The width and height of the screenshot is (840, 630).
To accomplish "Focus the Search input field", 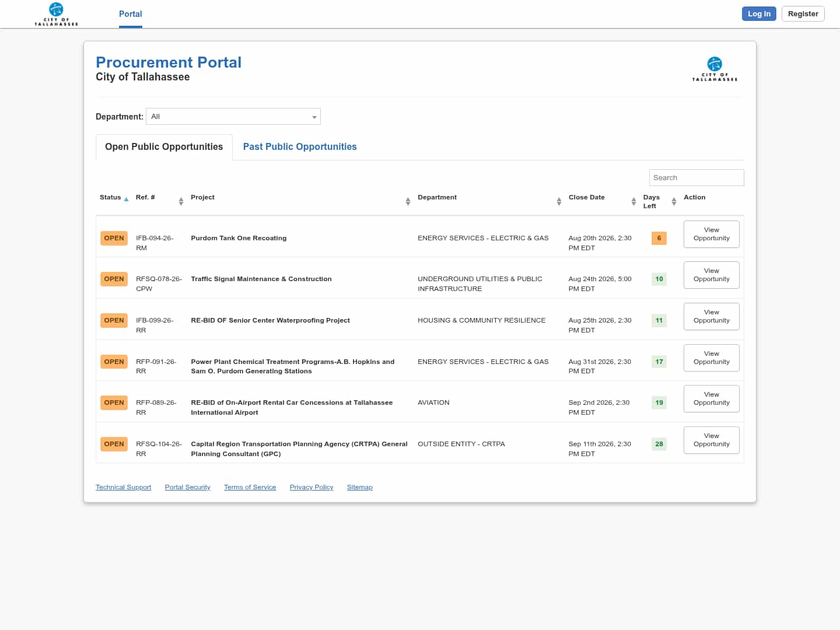I will (x=696, y=178).
